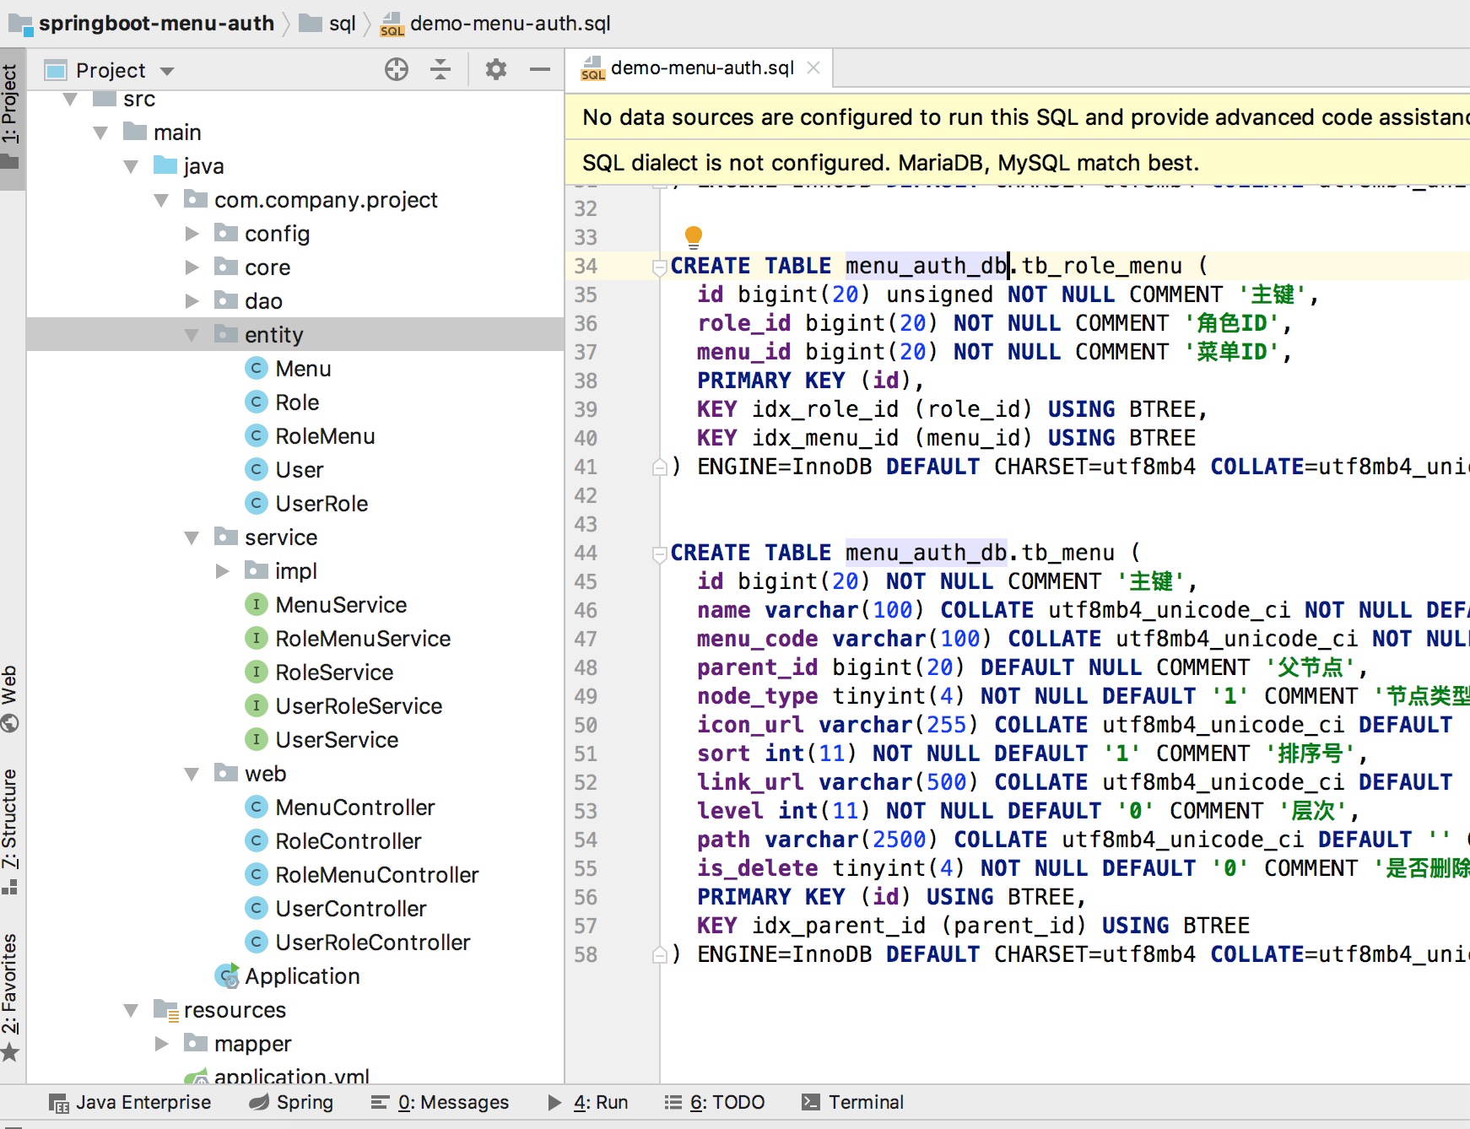Click the Collapse All icon in Project panel

click(x=440, y=69)
